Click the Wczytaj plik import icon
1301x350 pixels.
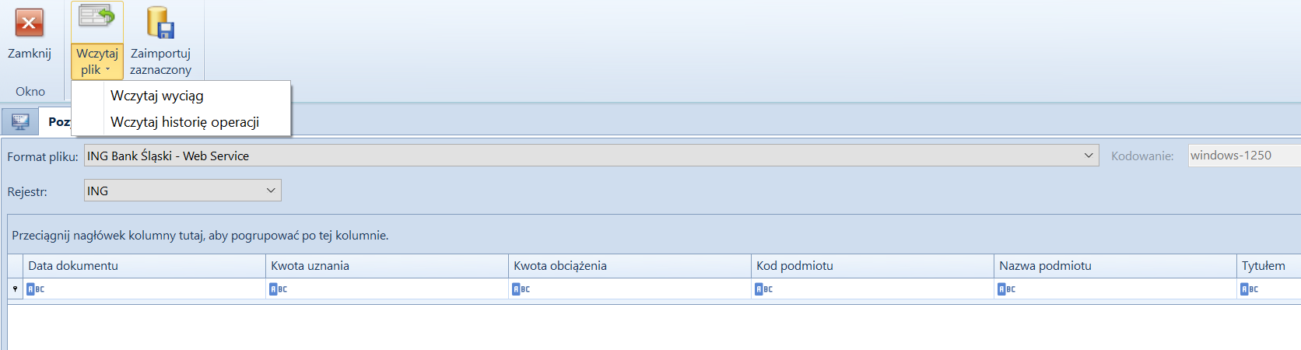point(96,17)
